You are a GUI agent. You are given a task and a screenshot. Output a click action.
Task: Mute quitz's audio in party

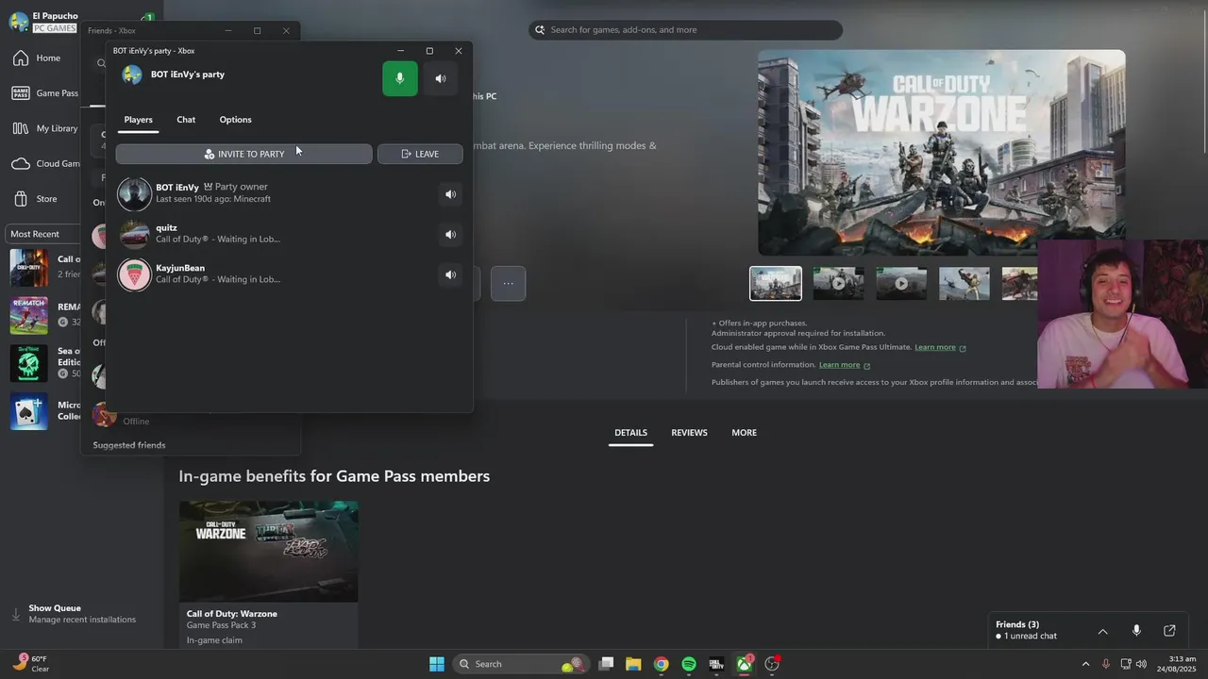tap(450, 235)
